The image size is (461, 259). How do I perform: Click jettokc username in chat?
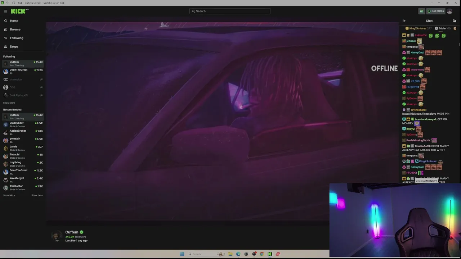pos(411,41)
